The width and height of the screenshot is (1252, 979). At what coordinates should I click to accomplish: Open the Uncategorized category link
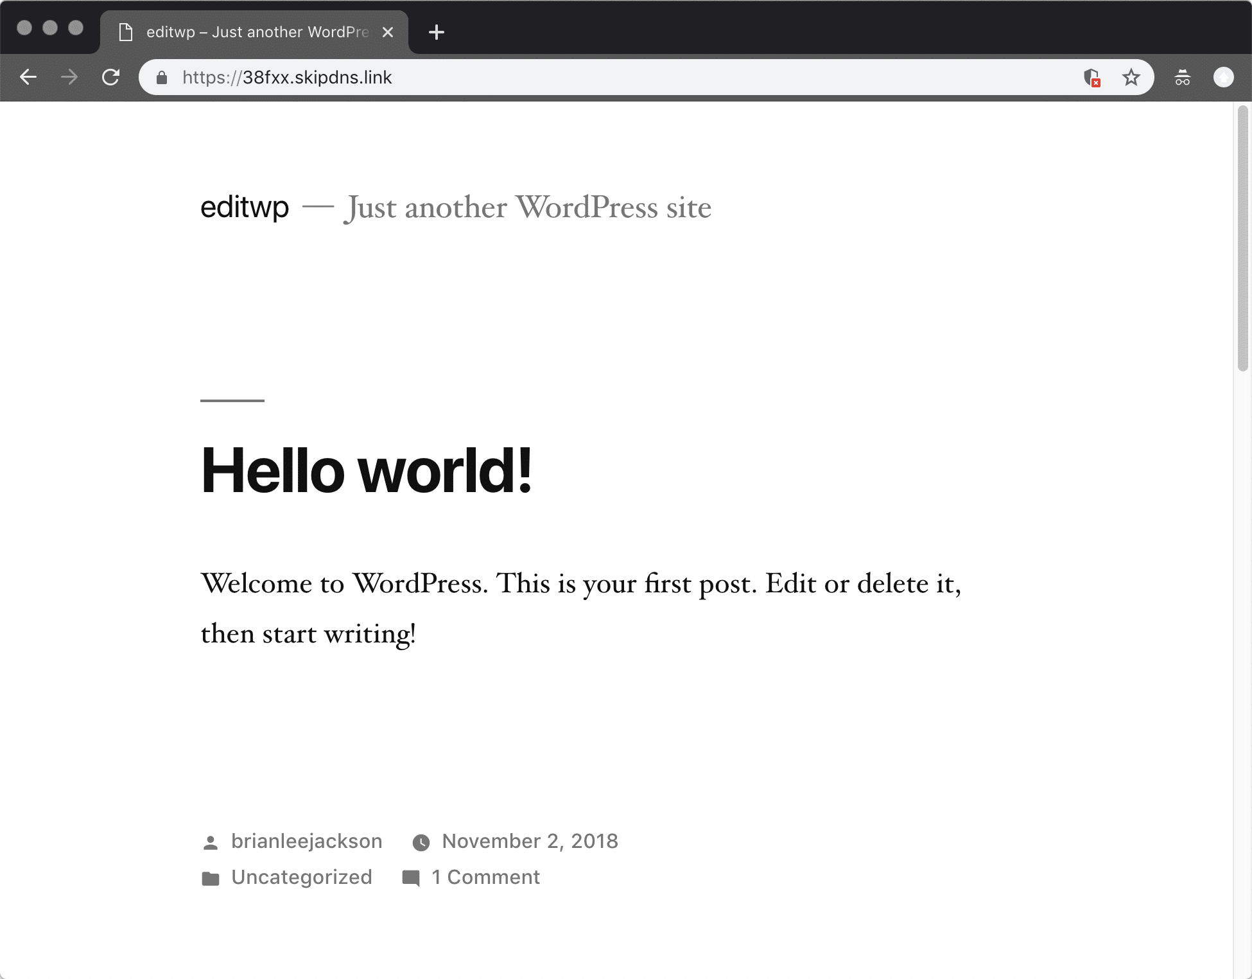(x=302, y=877)
